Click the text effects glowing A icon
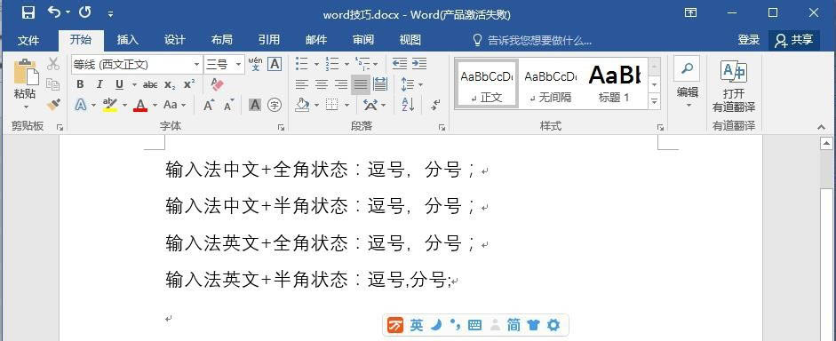Image resolution: width=836 pixels, height=341 pixels. click(81, 105)
